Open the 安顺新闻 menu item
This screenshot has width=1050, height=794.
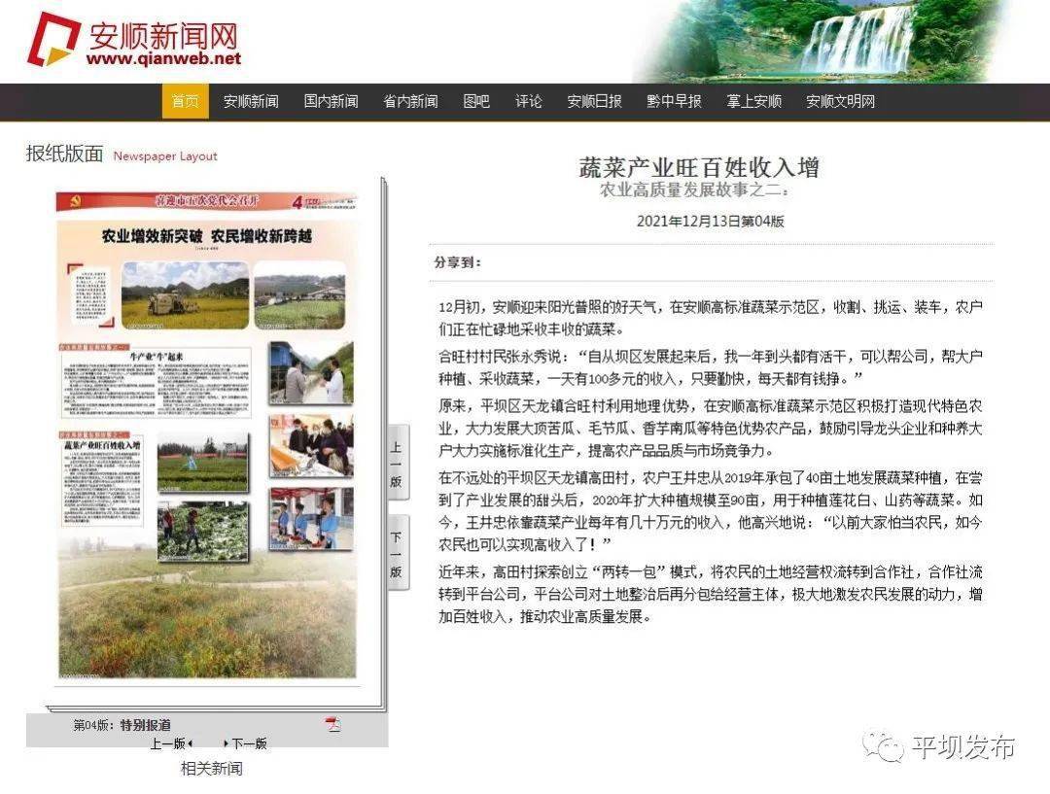[x=251, y=101]
